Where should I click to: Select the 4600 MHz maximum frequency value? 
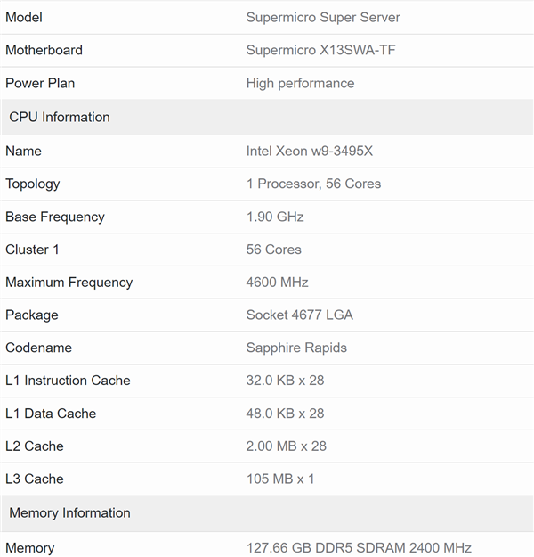tap(277, 283)
